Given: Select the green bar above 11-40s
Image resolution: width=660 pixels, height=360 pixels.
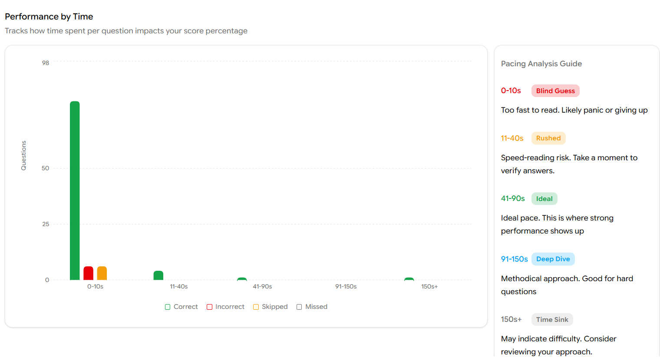Looking at the screenshot, I should point(158,276).
